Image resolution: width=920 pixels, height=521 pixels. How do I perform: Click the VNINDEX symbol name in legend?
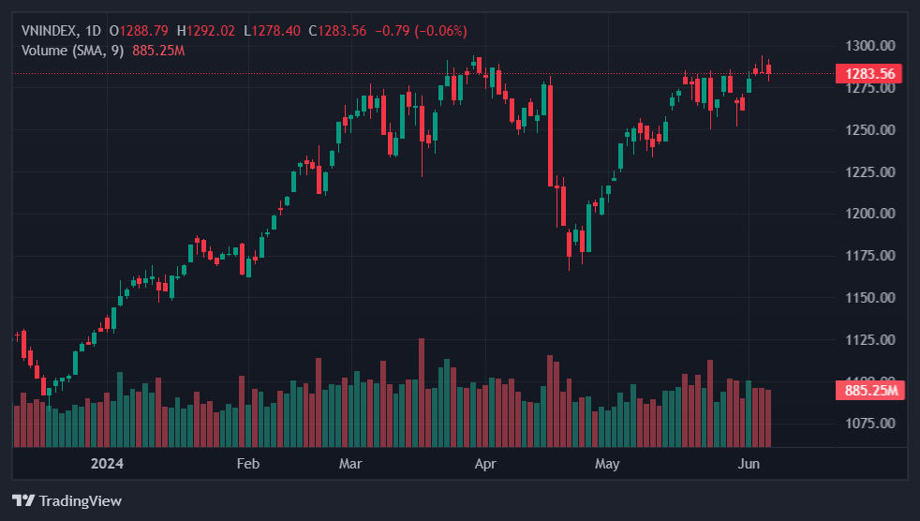coord(49,31)
